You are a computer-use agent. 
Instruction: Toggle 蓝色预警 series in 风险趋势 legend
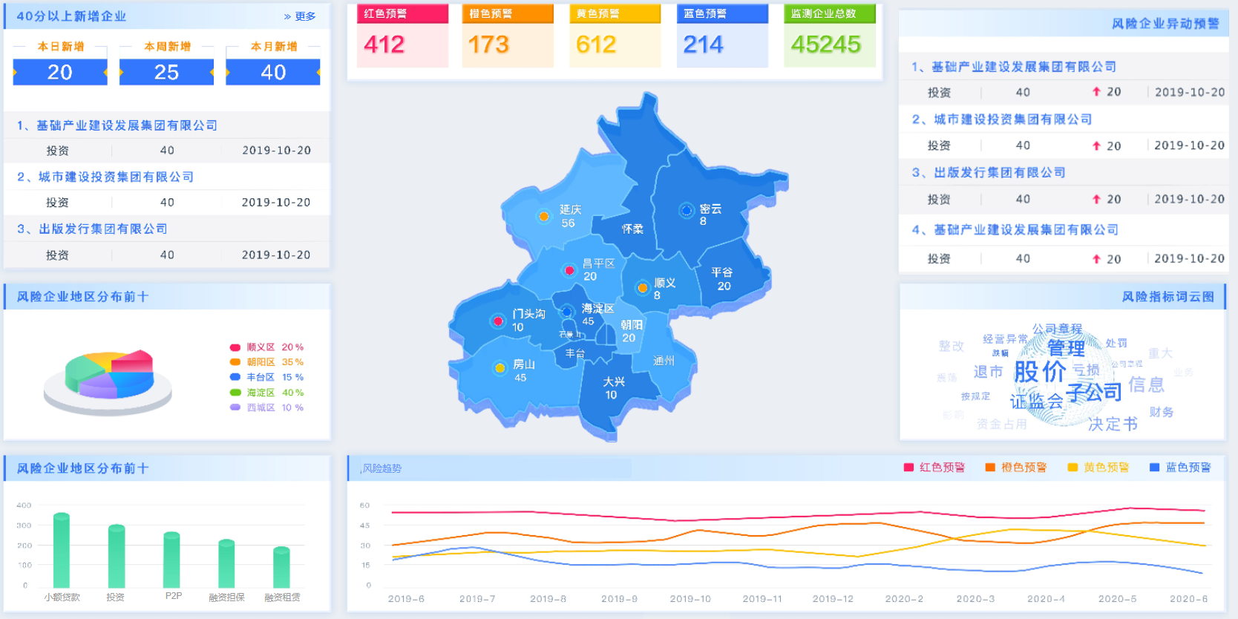pyautogui.click(x=1180, y=467)
